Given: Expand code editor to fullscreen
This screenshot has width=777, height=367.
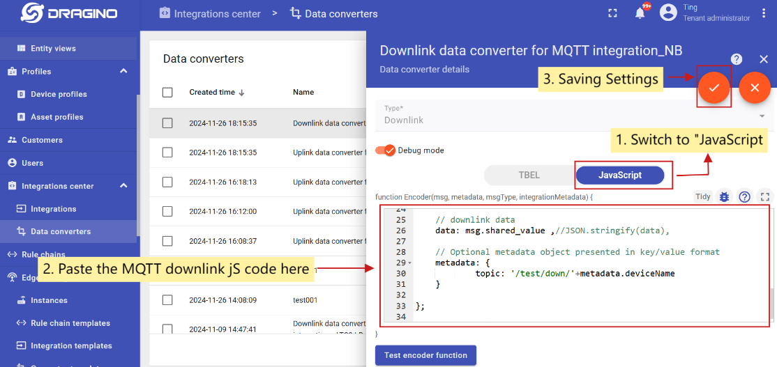Looking at the screenshot, I should [764, 197].
